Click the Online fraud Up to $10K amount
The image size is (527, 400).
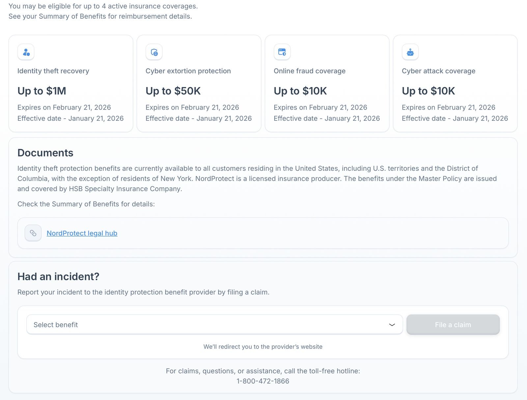coord(300,91)
